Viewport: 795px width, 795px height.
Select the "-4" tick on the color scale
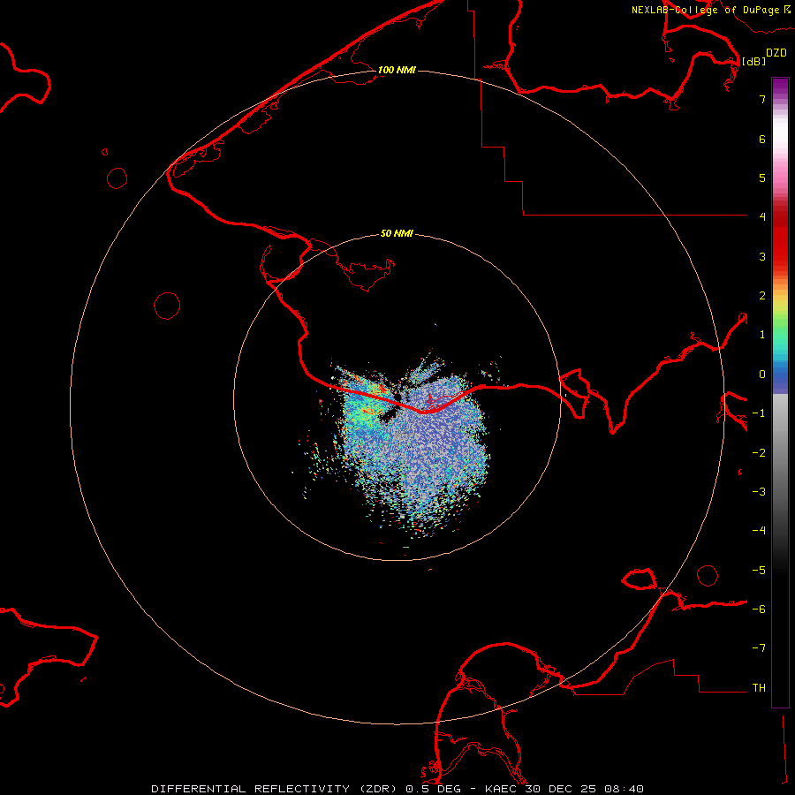click(x=759, y=530)
